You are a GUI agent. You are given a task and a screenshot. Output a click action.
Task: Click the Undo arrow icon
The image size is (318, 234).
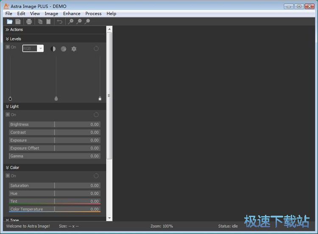tap(60, 22)
